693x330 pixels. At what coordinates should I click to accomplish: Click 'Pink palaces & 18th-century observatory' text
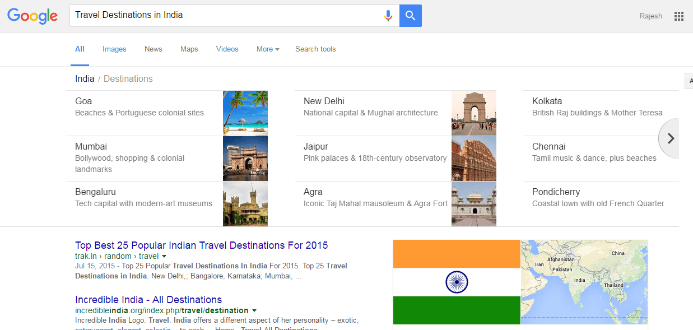pos(375,158)
